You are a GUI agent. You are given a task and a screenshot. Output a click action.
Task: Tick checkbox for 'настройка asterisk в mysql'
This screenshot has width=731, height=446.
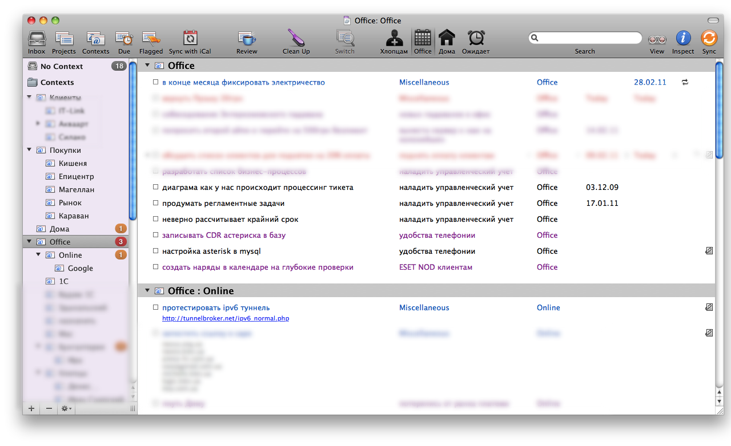(155, 252)
